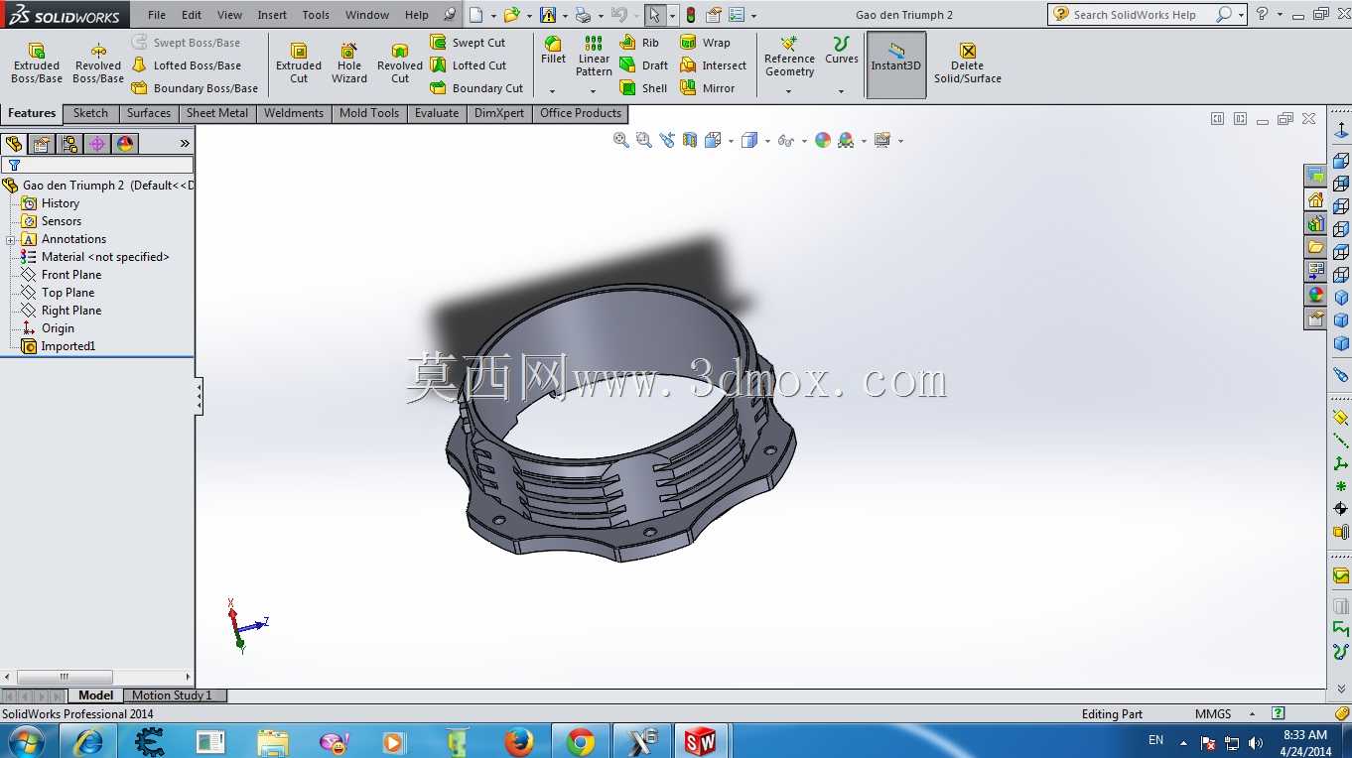Click the Edit Appearance color ball
Viewport: 1352px width, 758px height.
click(x=823, y=141)
